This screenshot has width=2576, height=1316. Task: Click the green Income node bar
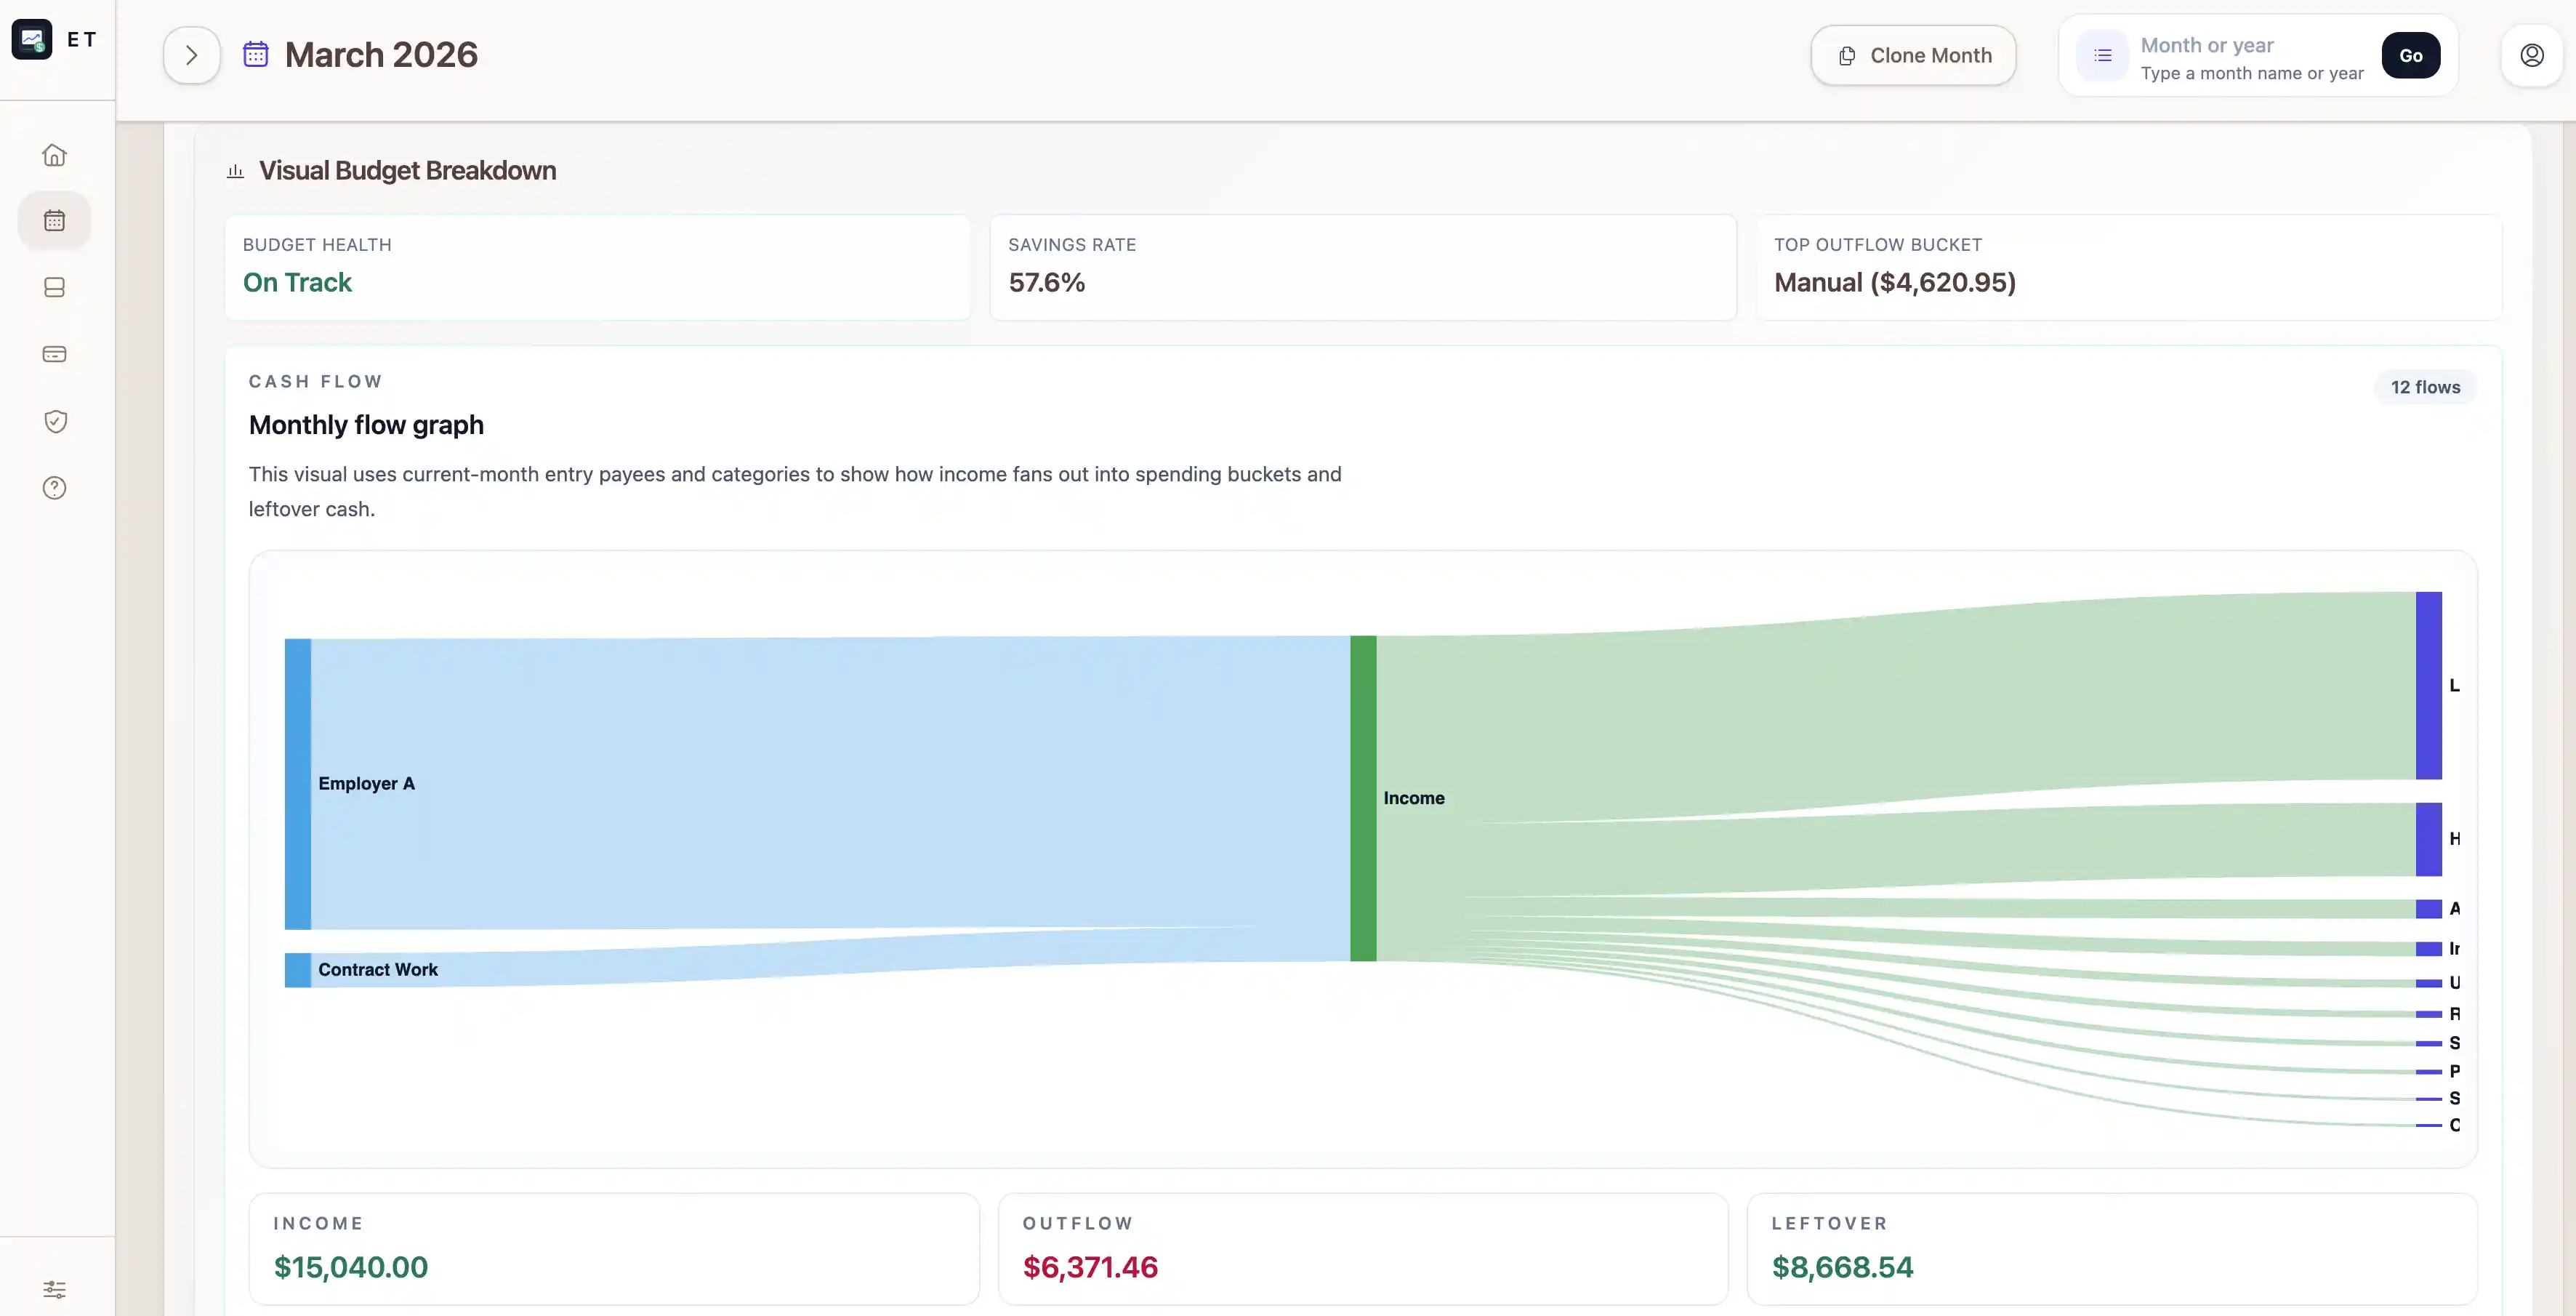[1362, 798]
